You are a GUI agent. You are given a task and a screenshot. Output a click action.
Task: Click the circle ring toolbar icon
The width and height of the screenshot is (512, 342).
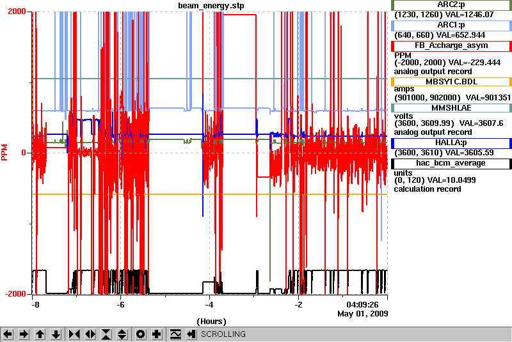(x=140, y=334)
